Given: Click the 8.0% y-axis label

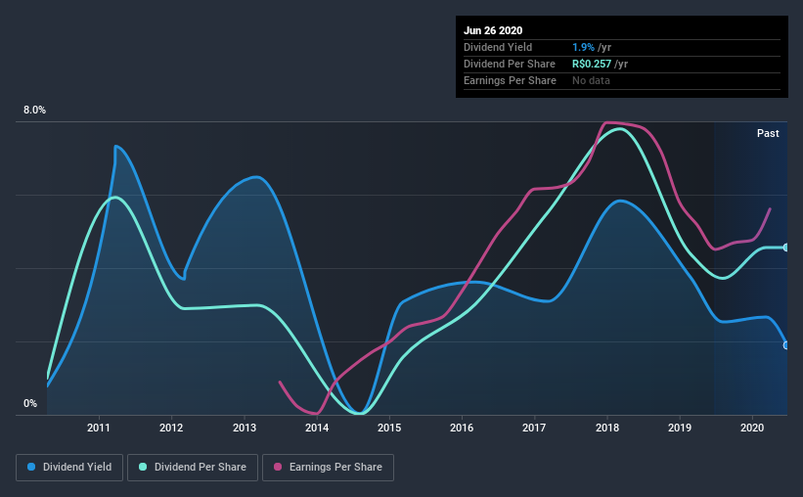Looking at the screenshot, I should pyautogui.click(x=34, y=111).
